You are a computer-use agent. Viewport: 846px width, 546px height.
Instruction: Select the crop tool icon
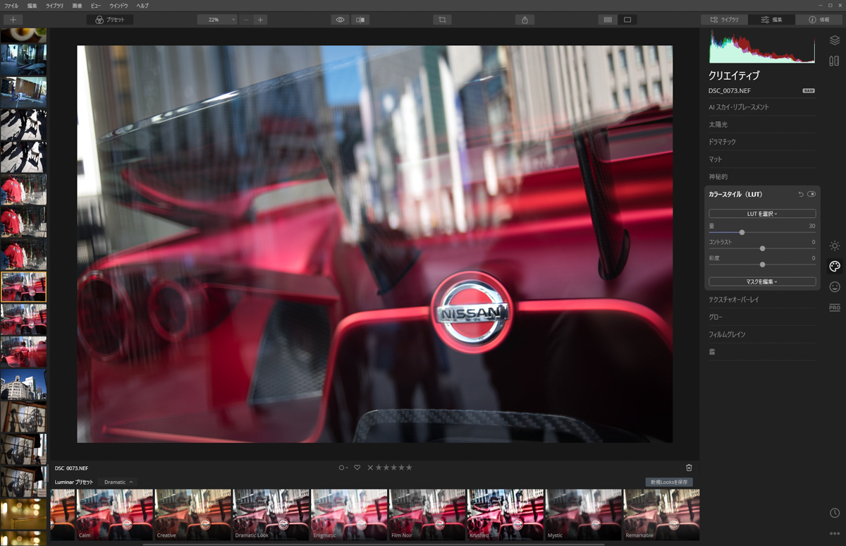[442, 20]
